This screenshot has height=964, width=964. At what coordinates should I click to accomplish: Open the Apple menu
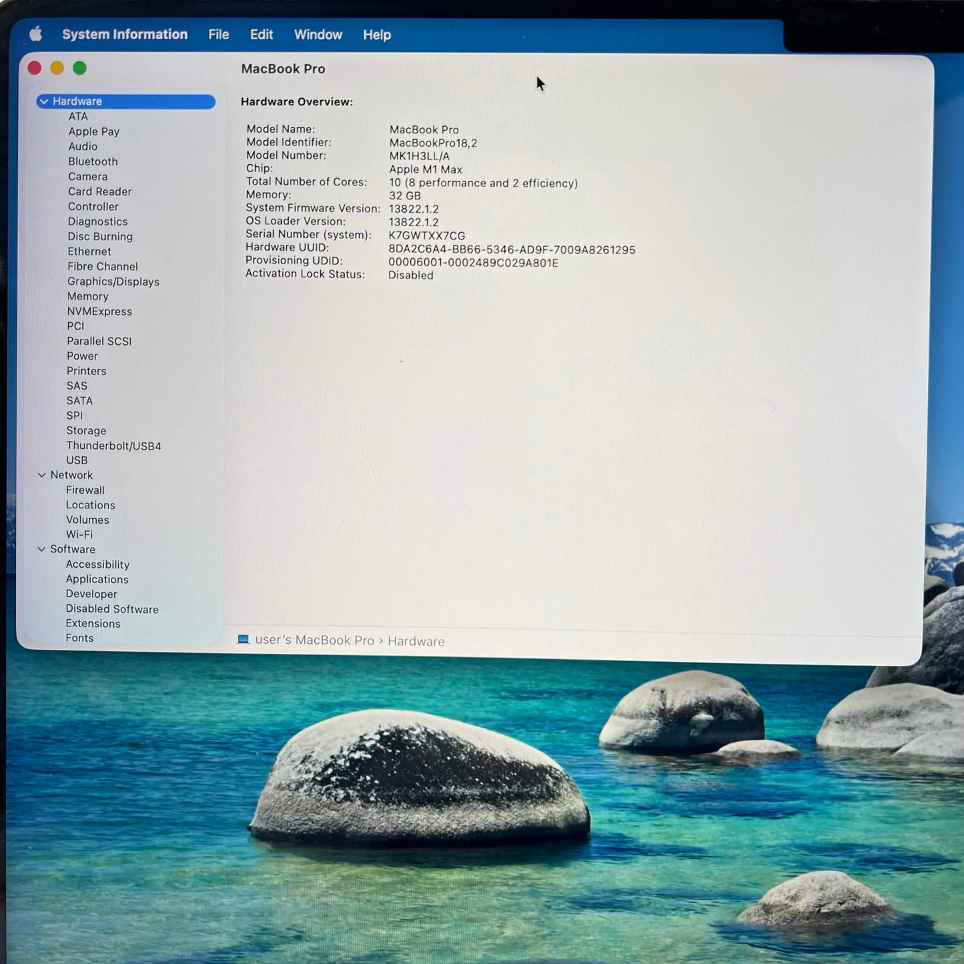pos(36,33)
